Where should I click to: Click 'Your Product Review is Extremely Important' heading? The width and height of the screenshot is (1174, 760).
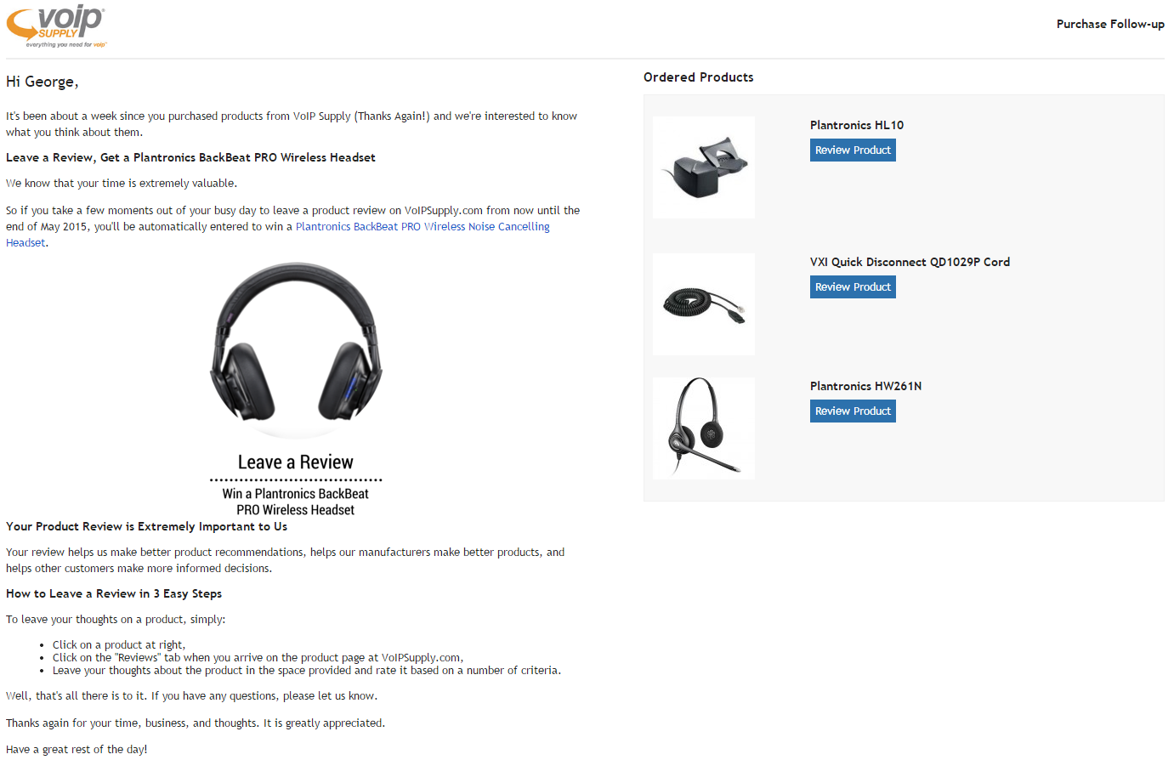pyautogui.click(x=146, y=527)
